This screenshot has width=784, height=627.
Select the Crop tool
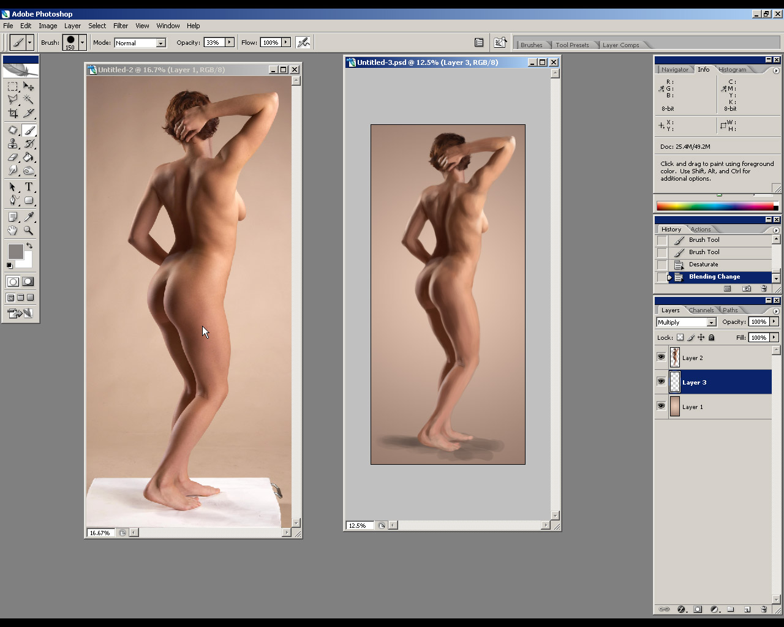pyautogui.click(x=13, y=113)
